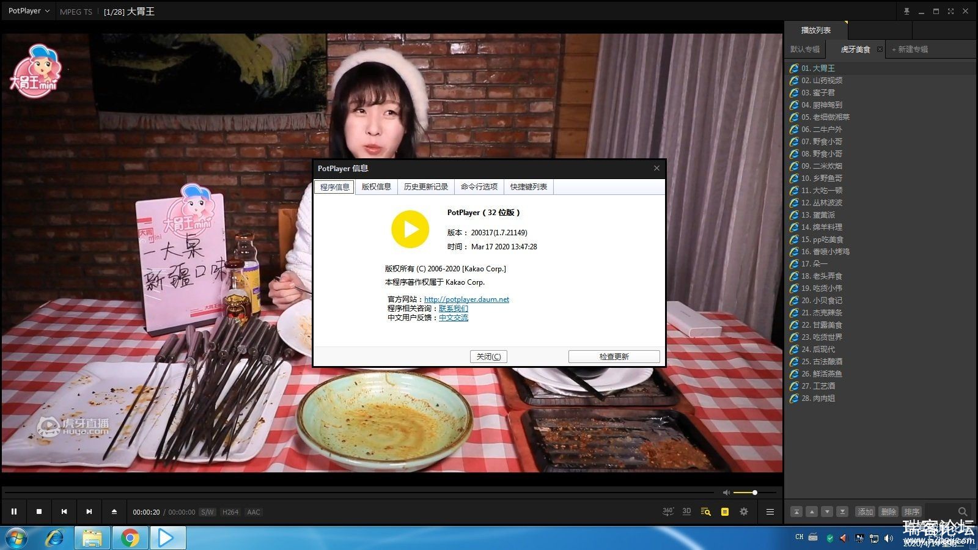Pin PotPlayer window on top
The width and height of the screenshot is (978, 550).
[x=906, y=11]
